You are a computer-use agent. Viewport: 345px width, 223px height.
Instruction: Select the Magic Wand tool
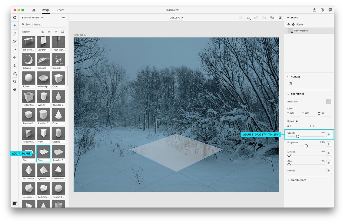(x=15, y=34)
